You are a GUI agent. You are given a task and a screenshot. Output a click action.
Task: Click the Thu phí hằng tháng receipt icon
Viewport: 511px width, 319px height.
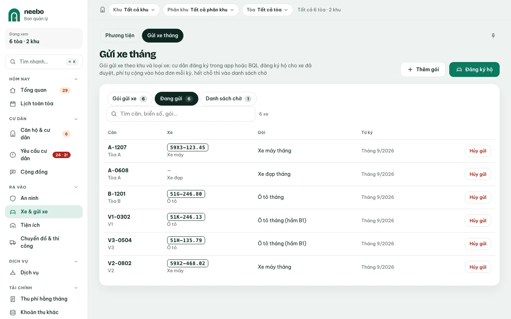tap(13, 299)
